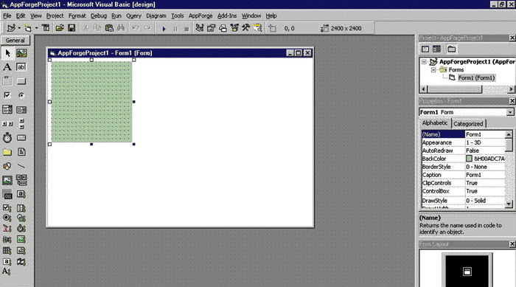Switch to the Categorized tab

pos(468,124)
